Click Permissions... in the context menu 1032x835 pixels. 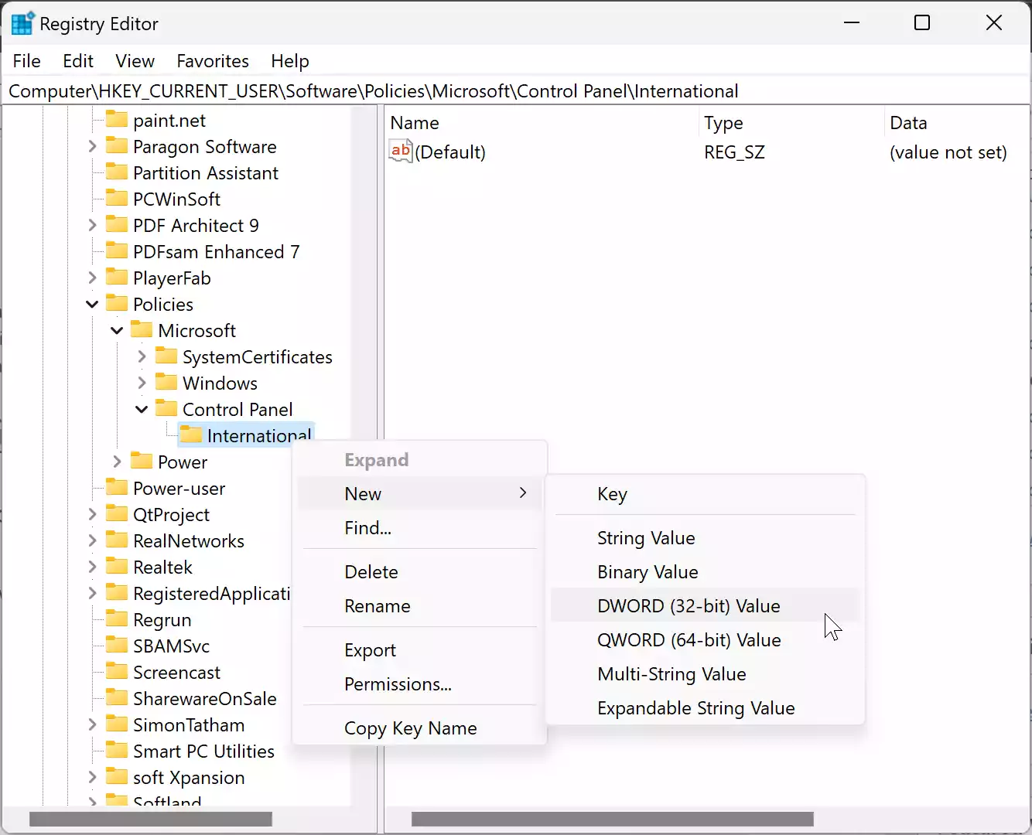[398, 684]
